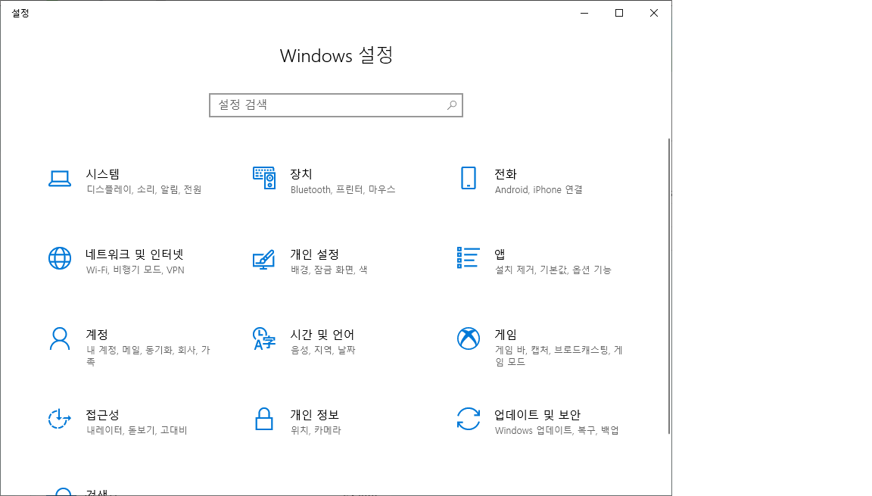Open the 개인 설정 paintbrush icon

[x=263, y=259]
